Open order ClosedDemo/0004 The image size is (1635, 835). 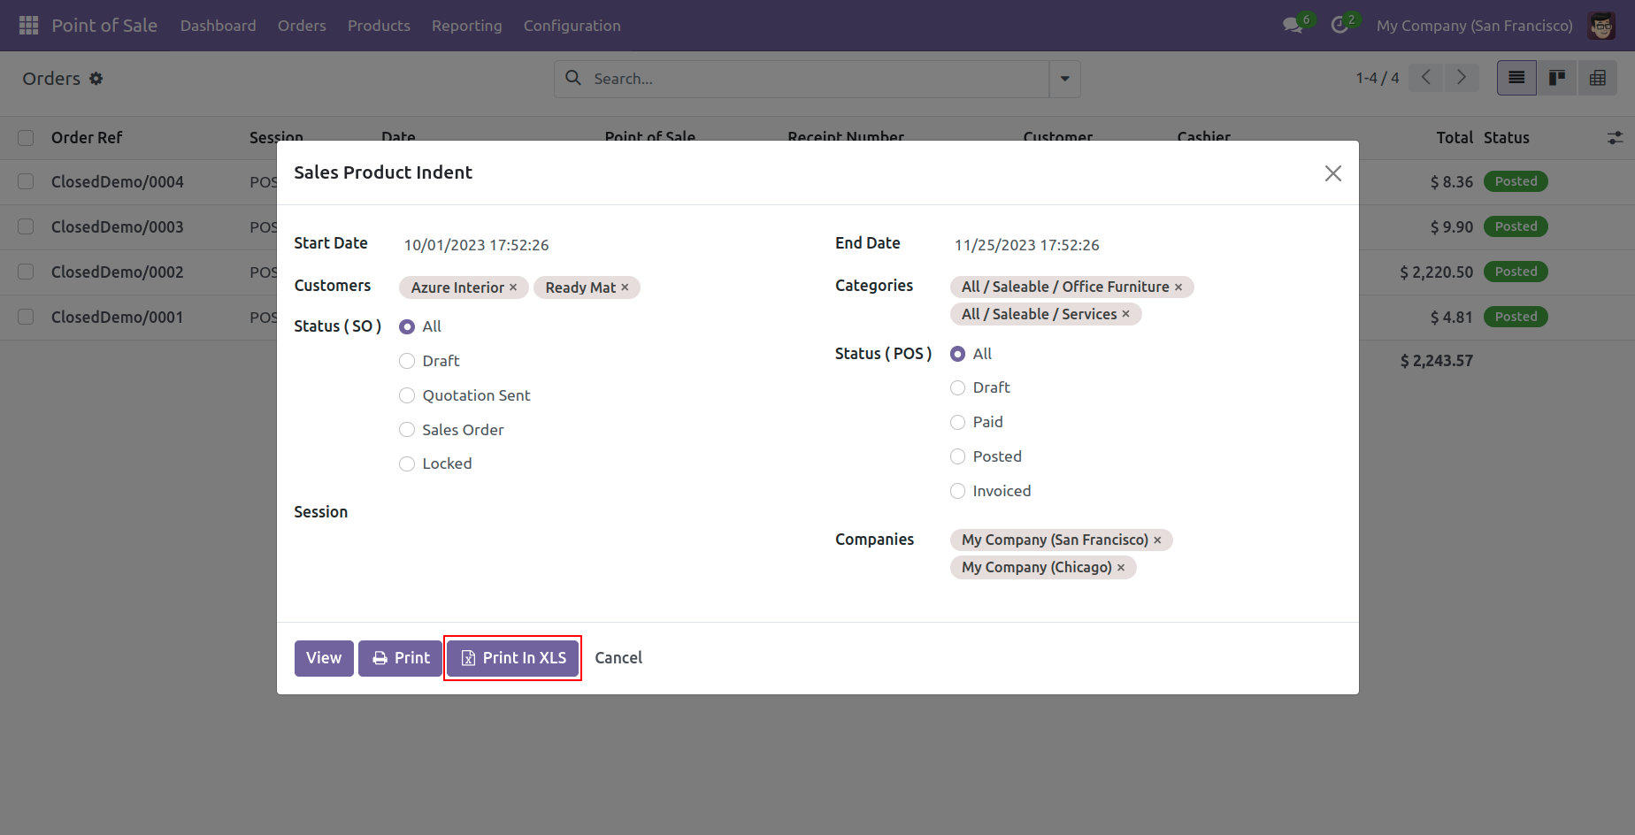click(x=117, y=181)
